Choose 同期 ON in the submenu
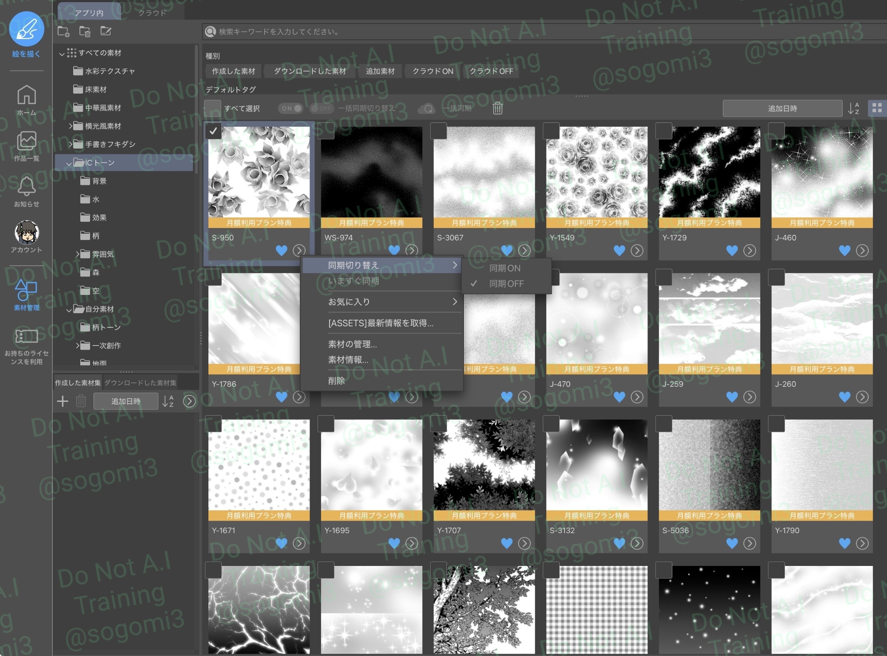The width and height of the screenshot is (887, 656). tap(505, 268)
